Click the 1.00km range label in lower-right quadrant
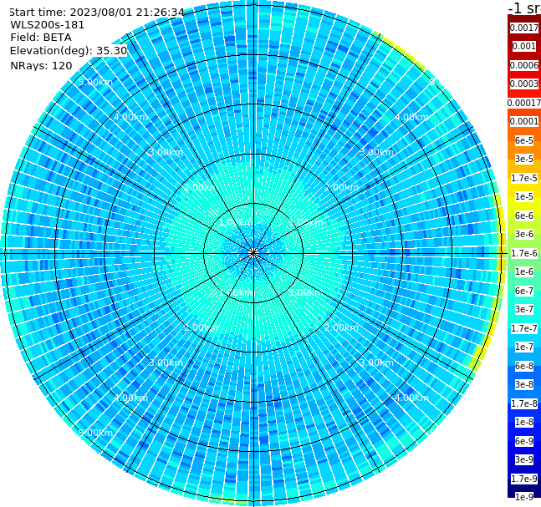541x507 pixels. [x=306, y=292]
